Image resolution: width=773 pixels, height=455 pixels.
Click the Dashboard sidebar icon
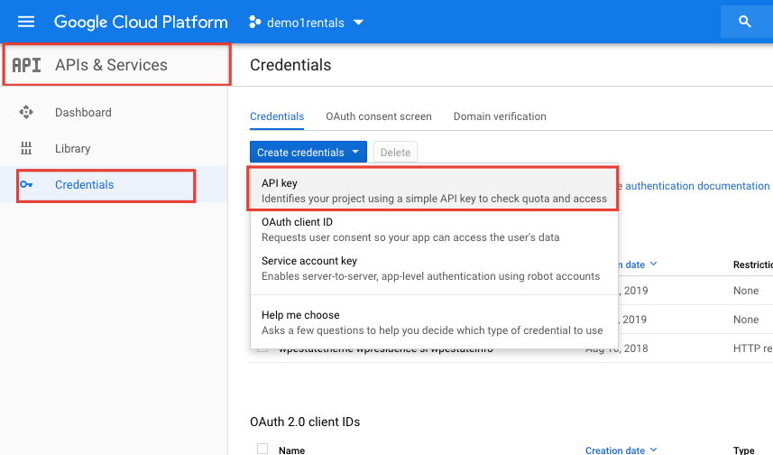(x=26, y=113)
